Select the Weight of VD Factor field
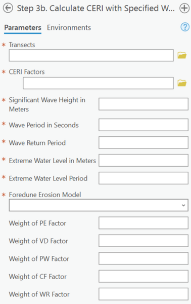 pos(144,241)
